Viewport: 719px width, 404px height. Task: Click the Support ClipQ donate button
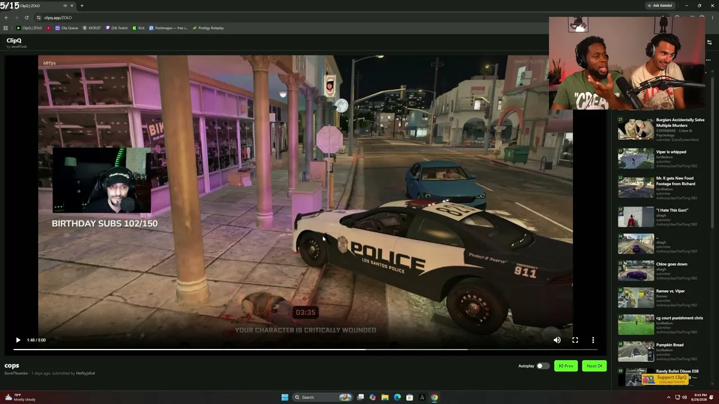pos(665,378)
